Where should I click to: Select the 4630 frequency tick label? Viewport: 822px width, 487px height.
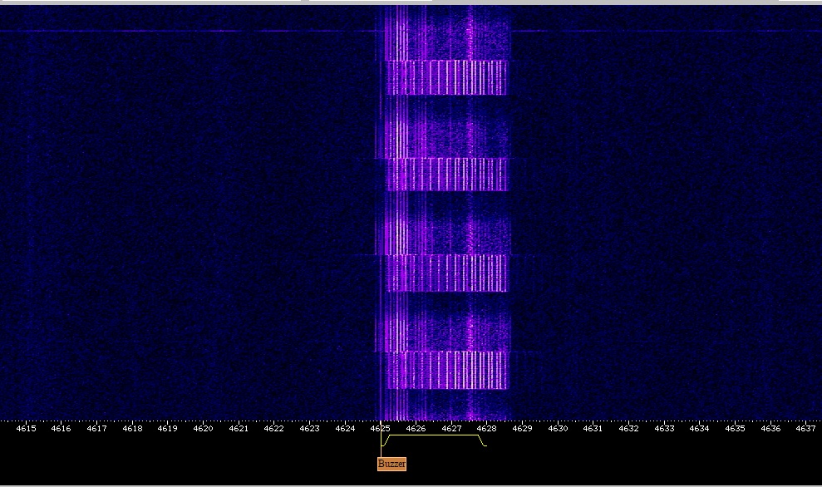558,429
